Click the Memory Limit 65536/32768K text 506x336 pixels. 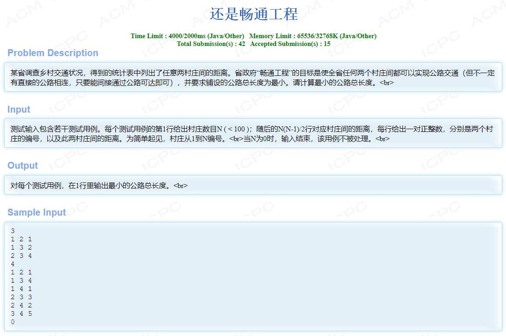pos(313,36)
